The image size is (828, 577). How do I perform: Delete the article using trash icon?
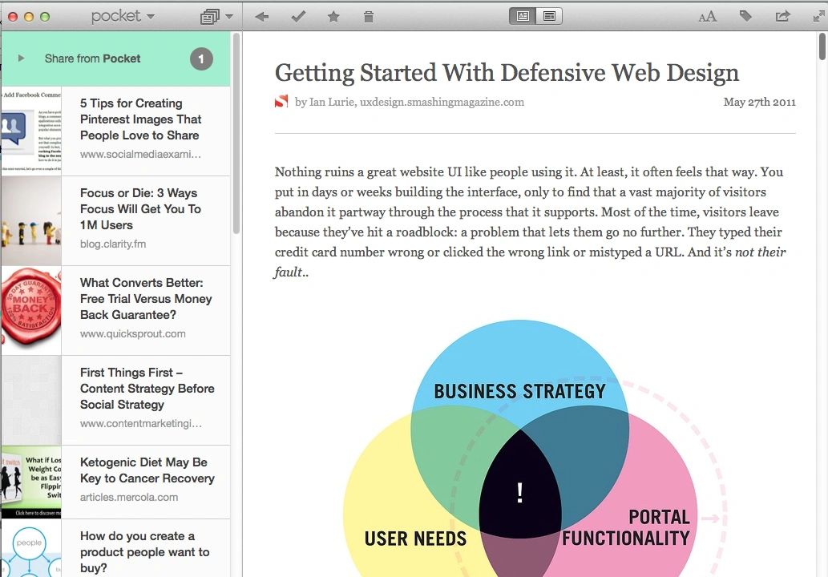tap(369, 16)
